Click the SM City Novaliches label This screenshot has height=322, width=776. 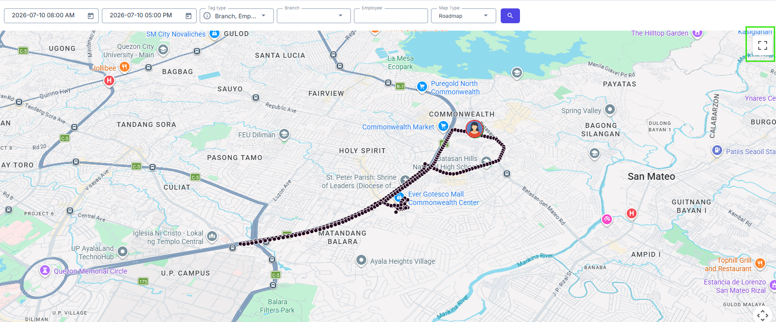pyautogui.click(x=175, y=34)
